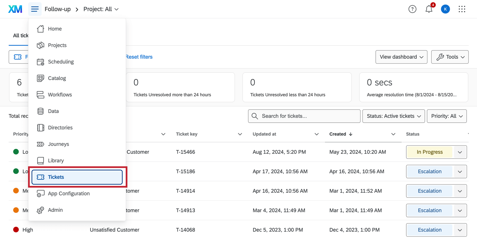Screen dimensions: 477x238
Task: Click the Admin menu item
Action: point(55,210)
